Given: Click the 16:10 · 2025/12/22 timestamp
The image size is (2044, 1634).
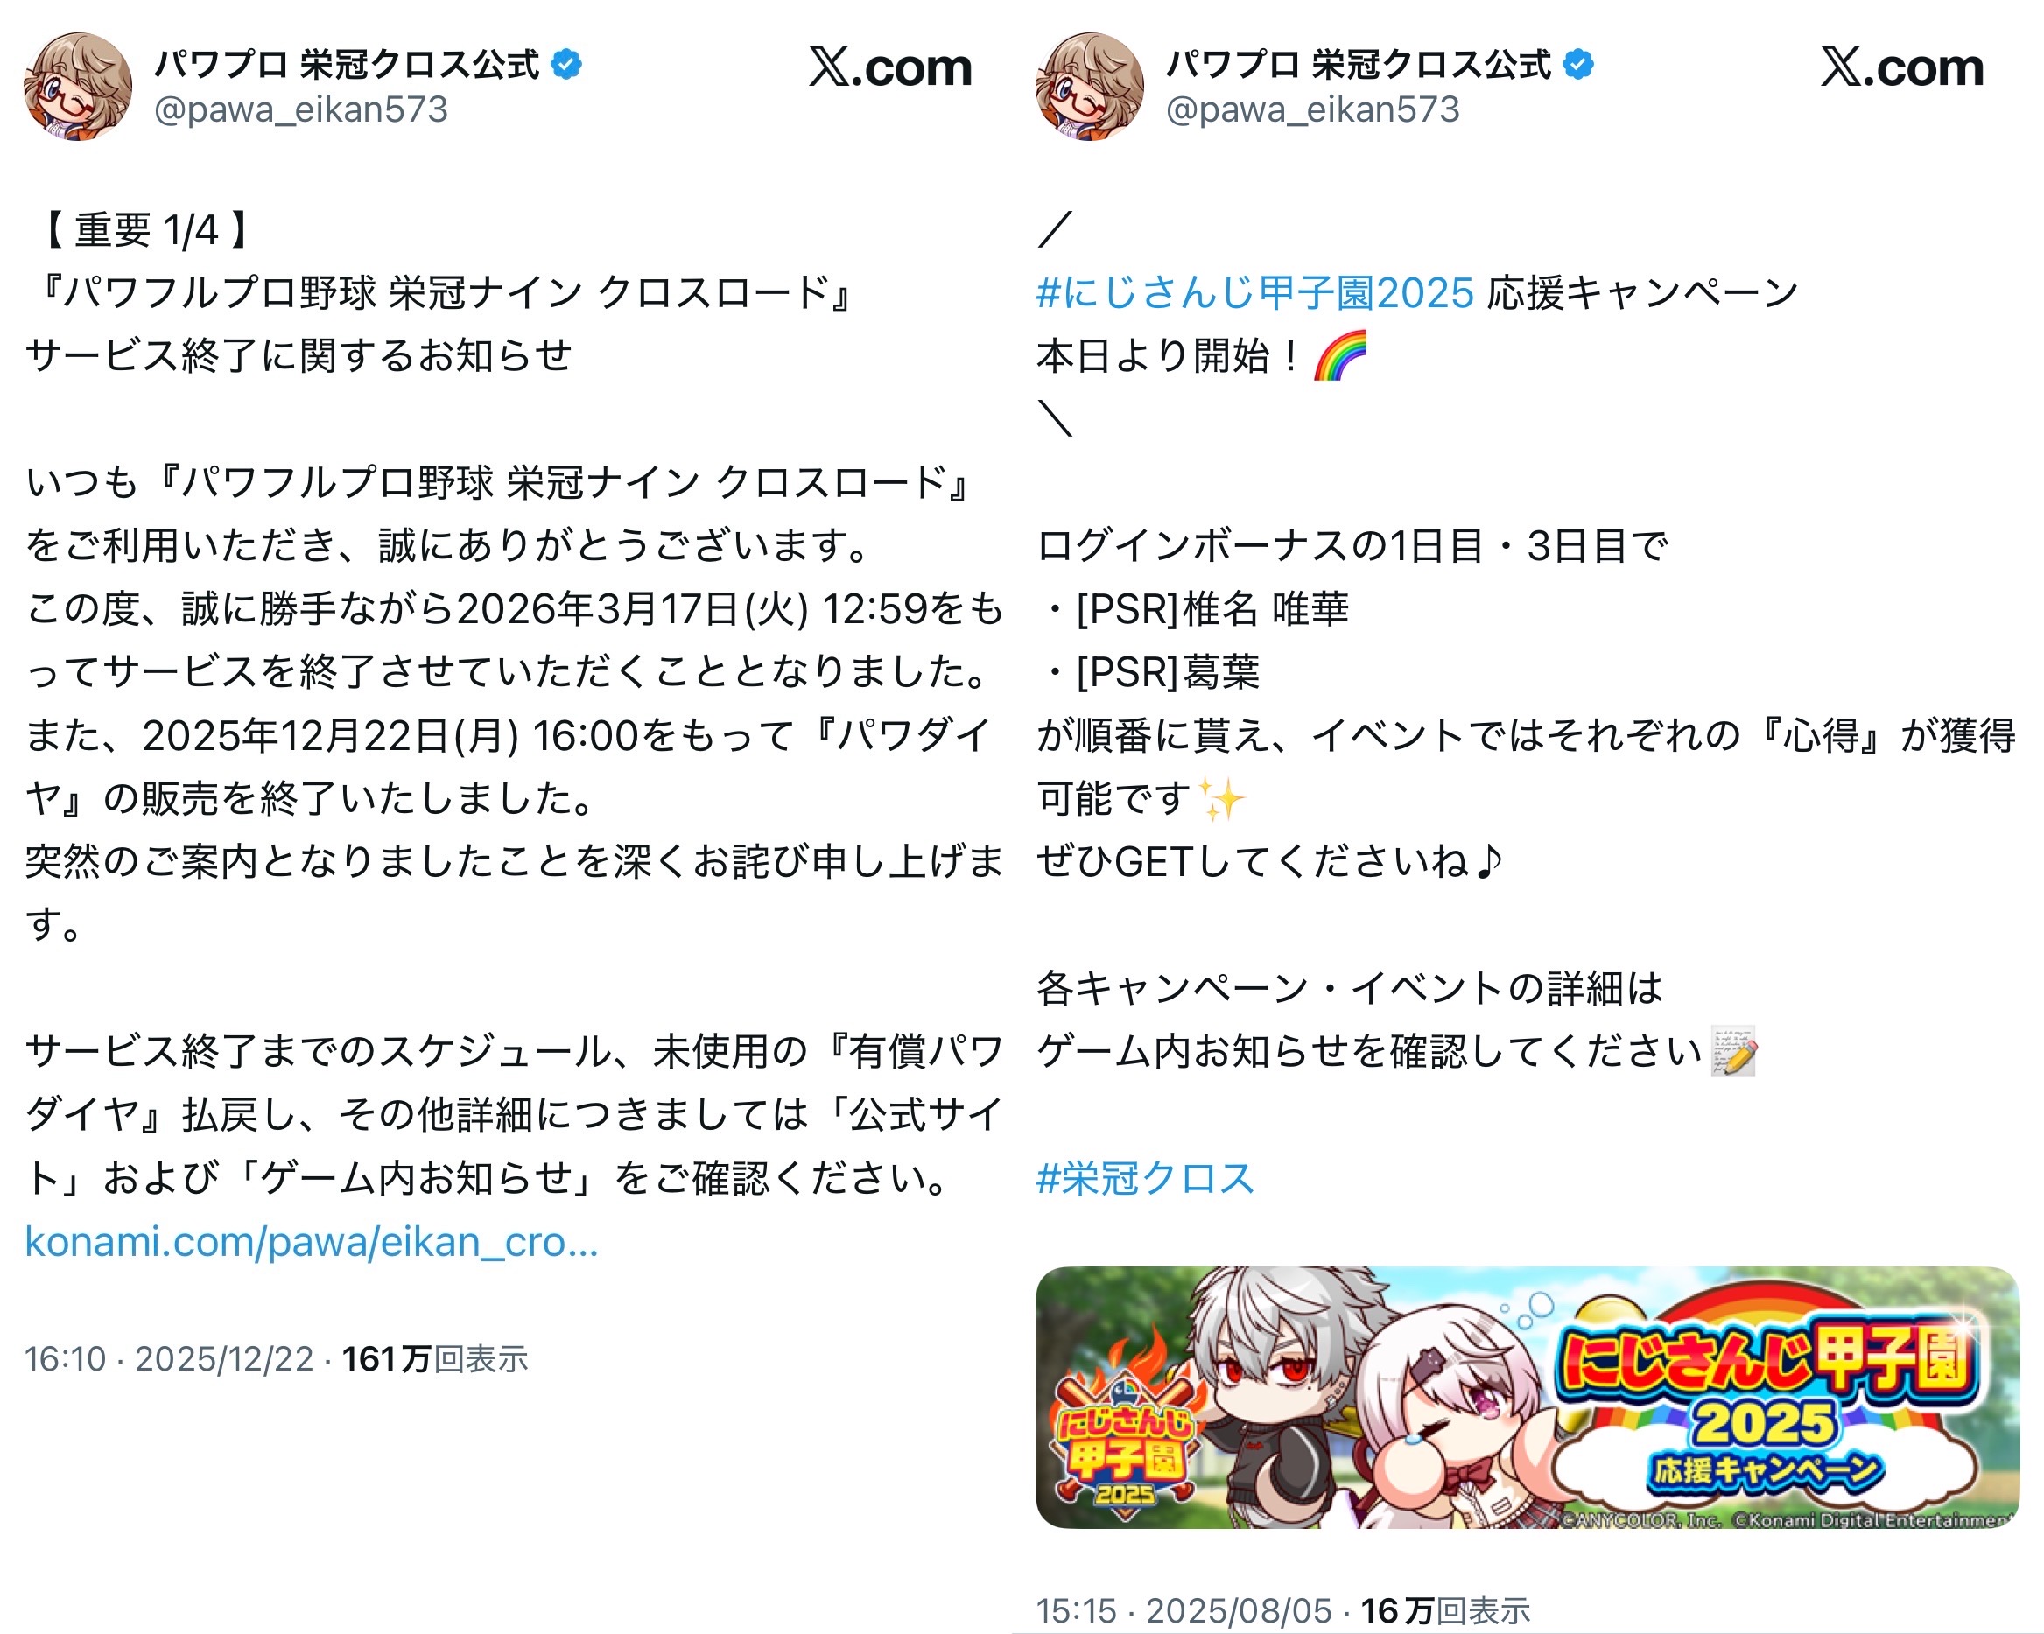Looking at the screenshot, I should [x=169, y=1359].
